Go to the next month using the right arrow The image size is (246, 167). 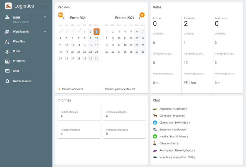click(140, 18)
